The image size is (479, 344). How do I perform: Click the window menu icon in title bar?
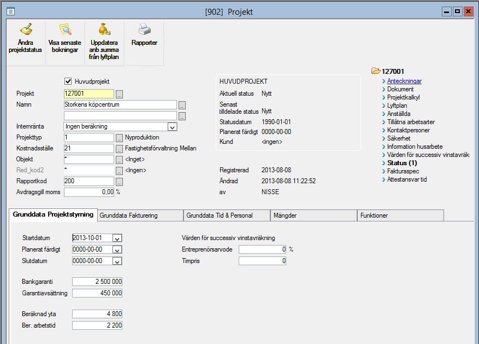[11, 11]
